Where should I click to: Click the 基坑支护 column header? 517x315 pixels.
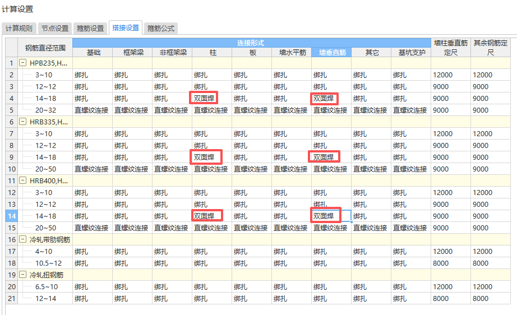click(x=411, y=52)
